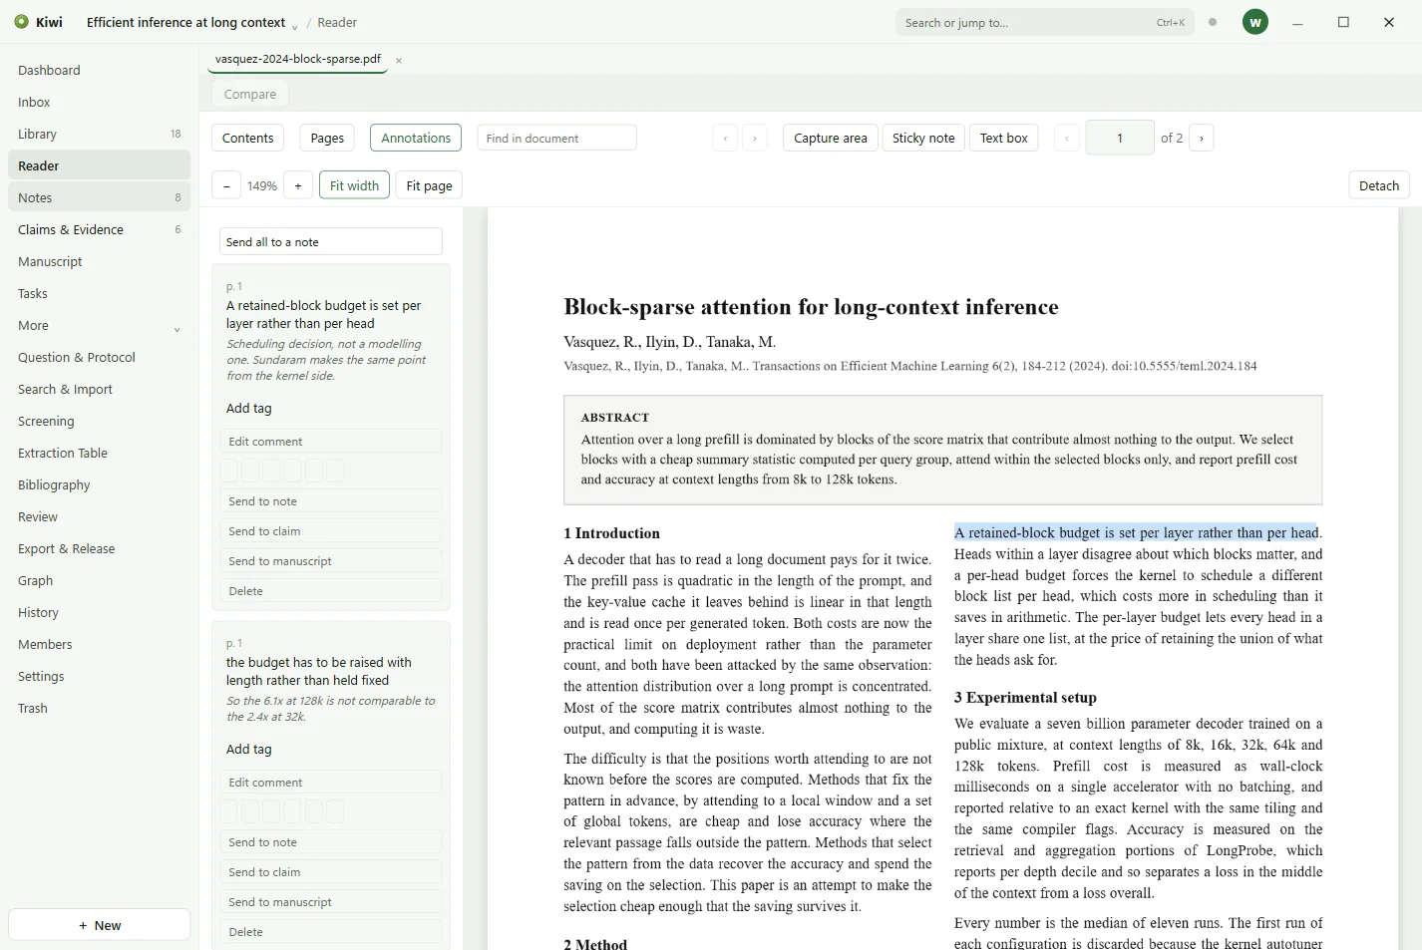Switch to the Pages panel

327,138
